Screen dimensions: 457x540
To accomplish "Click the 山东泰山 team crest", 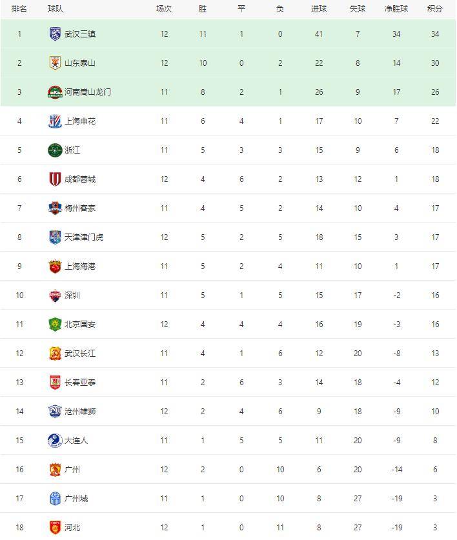I will click(55, 63).
